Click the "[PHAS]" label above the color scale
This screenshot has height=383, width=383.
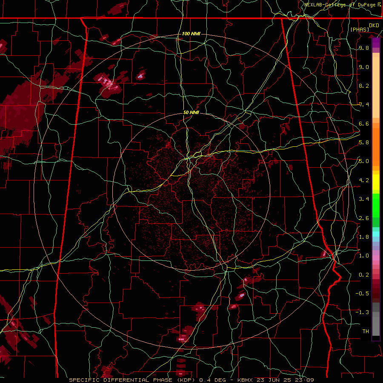coord(360,29)
